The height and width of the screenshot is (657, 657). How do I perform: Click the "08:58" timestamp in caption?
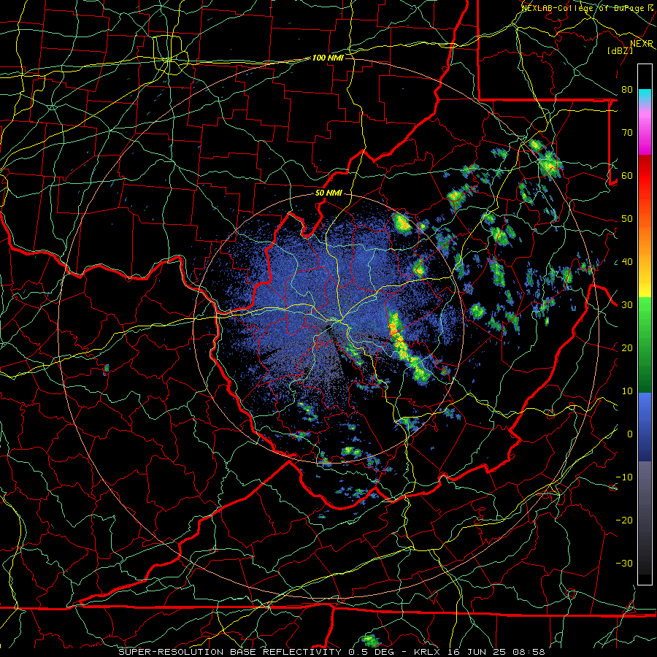coord(528,652)
